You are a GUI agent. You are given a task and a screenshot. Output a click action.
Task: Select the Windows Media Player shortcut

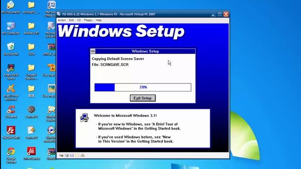[x=51, y=134]
